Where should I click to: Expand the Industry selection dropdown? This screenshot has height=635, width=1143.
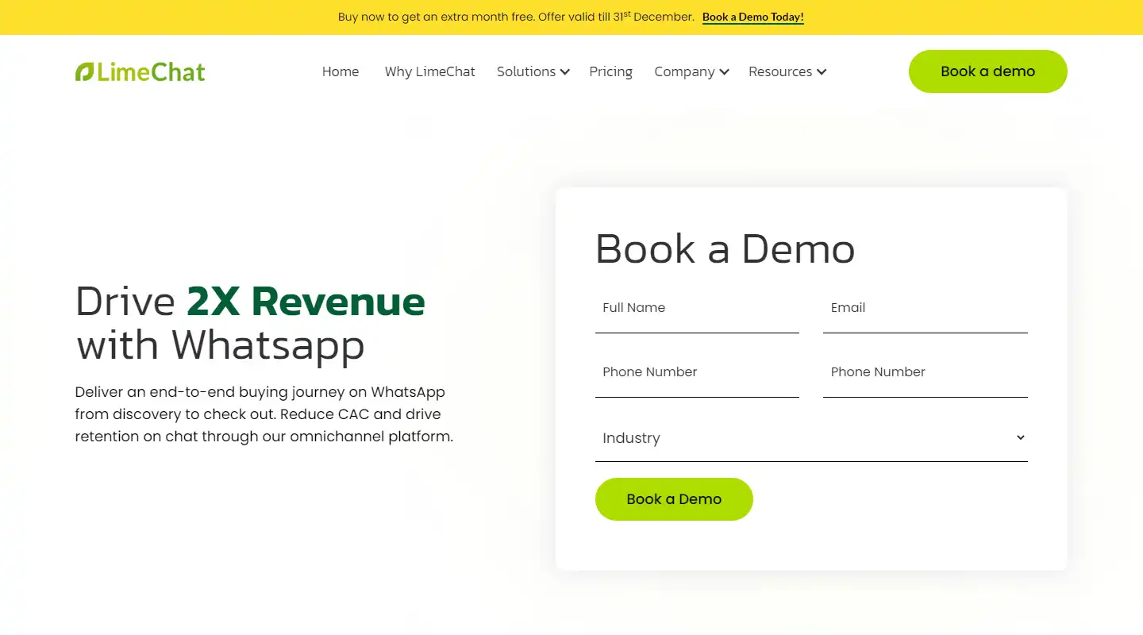click(x=811, y=437)
